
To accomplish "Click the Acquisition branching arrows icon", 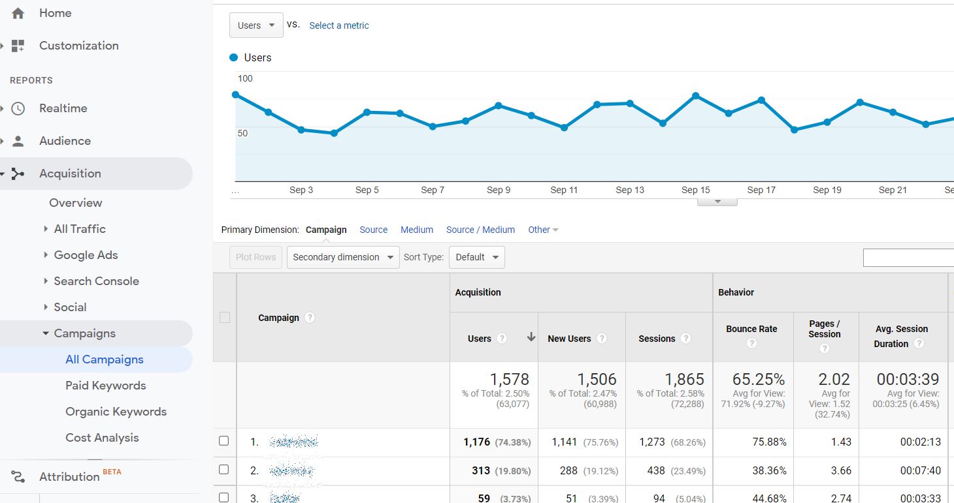I will 18,174.
